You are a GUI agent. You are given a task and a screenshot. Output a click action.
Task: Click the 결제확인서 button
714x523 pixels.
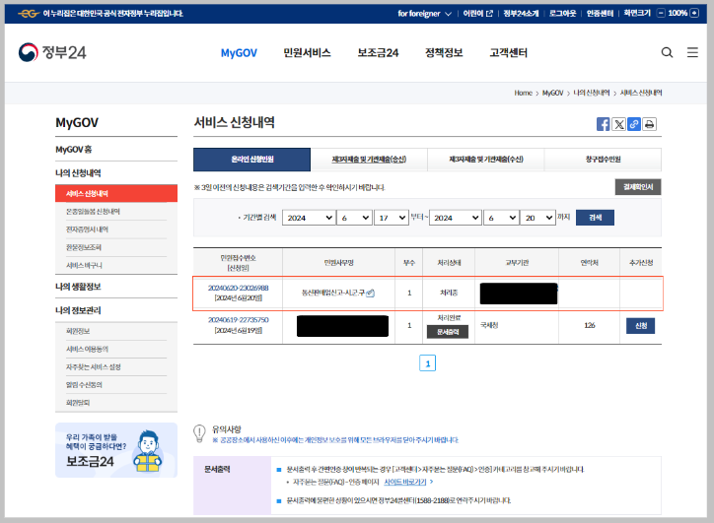click(x=638, y=187)
